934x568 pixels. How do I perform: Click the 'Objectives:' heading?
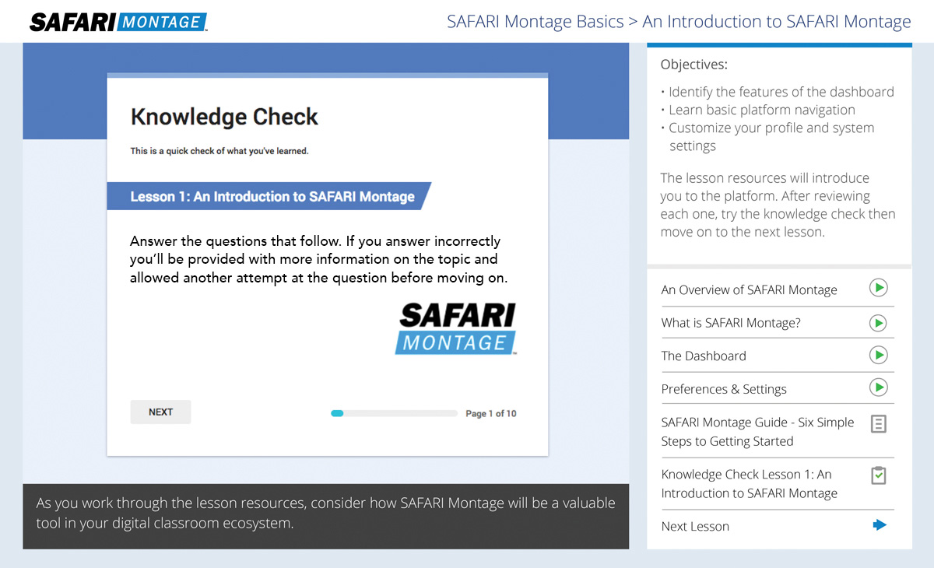coord(693,65)
